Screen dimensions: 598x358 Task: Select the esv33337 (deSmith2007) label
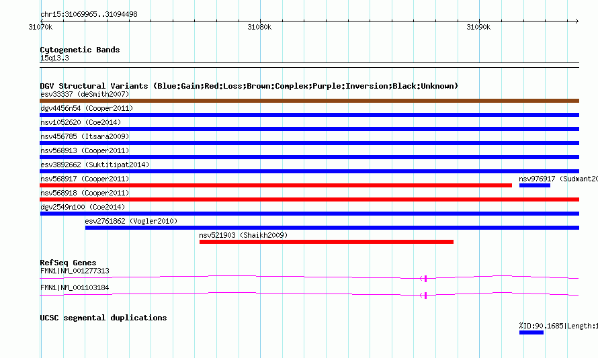pyautogui.click(x=85, y=94)
